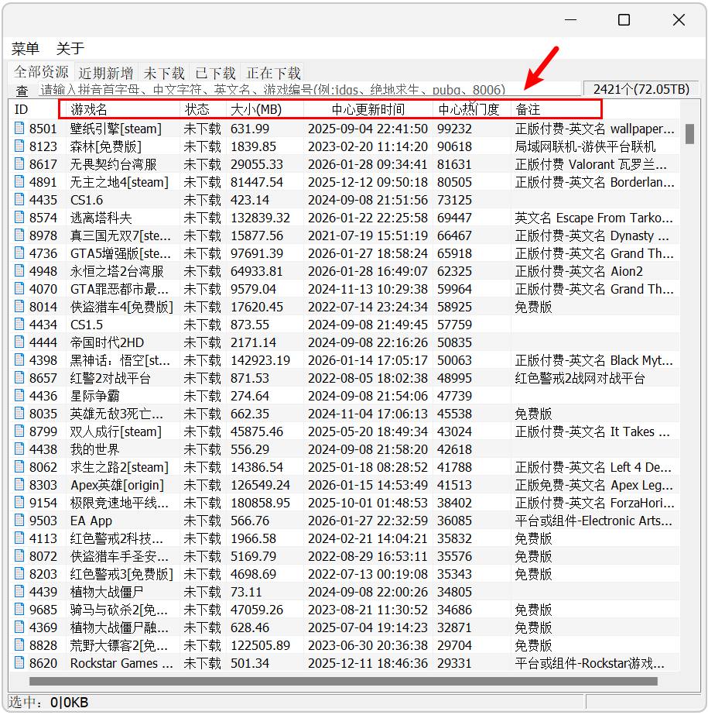The image size is (708, 715).
Task: Click size value 142923.19
Action: coord(260,360)
